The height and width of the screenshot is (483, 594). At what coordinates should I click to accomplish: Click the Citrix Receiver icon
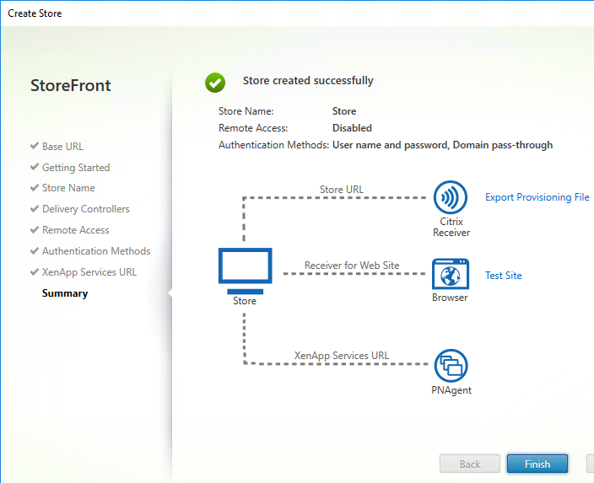point(450,198)
